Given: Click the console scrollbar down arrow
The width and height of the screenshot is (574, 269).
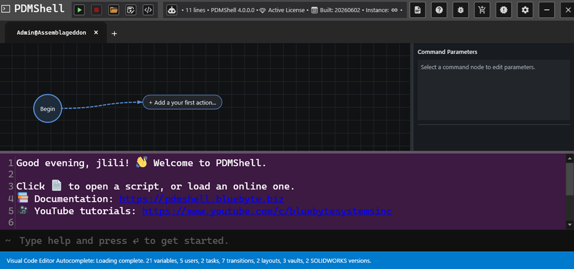Looking at the screenshot, I should click(x=570, y=224).
